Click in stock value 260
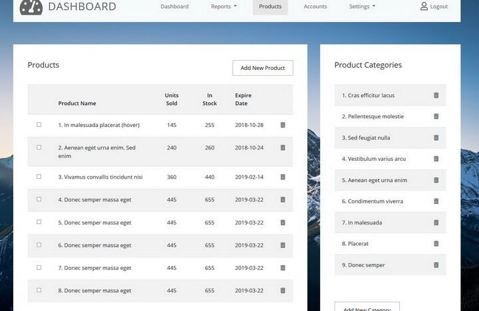Image resolution: width=479 pixels, height=311 pixels. pyautogui.click(x=210, y=148)
